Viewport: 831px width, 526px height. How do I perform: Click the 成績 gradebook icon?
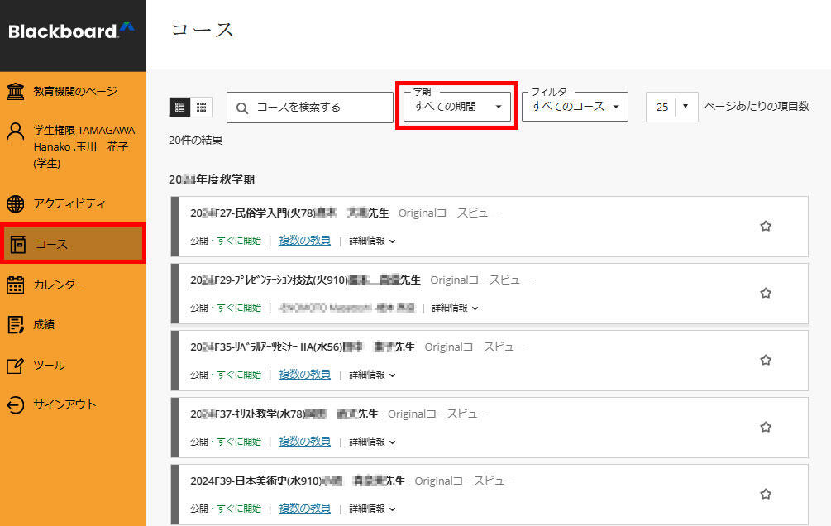pyautogui.click(x=16, y=324)
